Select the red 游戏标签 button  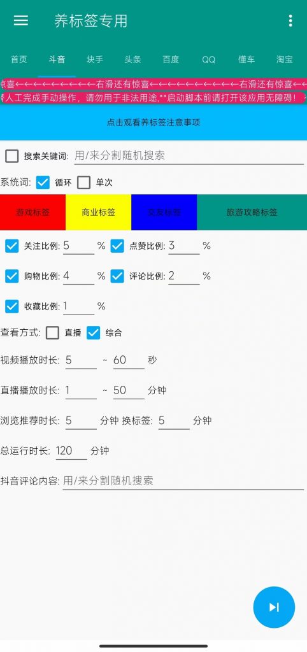[33, 212]
